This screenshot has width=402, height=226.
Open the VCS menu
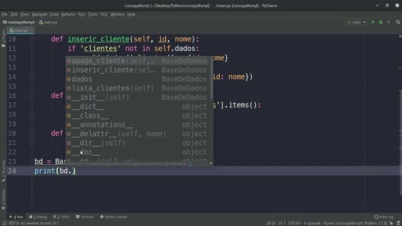pyautogui.click(x=104, y=14)
